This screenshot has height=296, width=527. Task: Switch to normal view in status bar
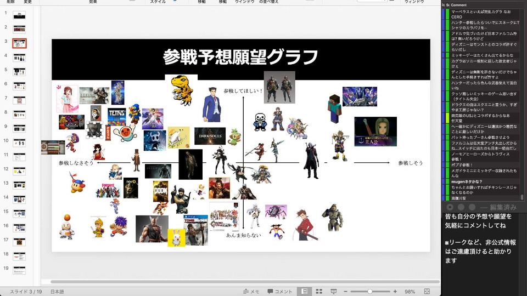pos(304,292)
